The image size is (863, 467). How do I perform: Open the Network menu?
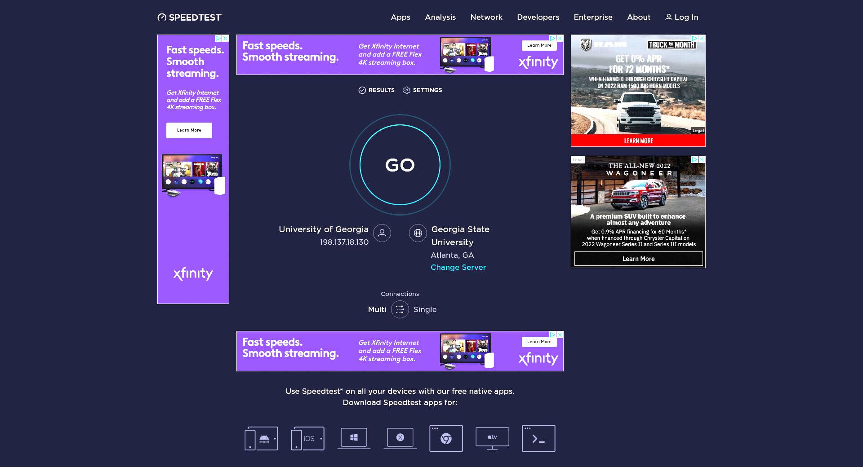(x=486, y=17)
